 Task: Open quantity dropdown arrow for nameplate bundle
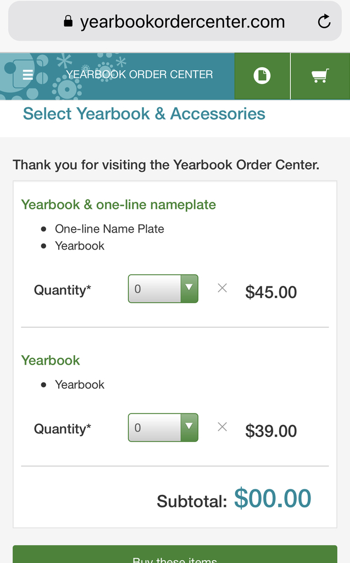tap(189, 289)
